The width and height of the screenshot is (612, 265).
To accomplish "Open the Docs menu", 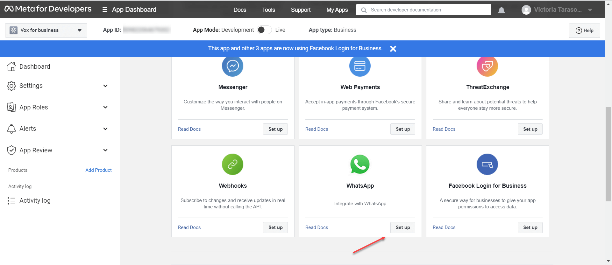I will [240, 10].
